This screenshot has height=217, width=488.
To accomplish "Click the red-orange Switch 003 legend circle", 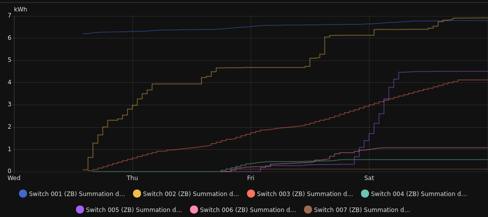I will pos(251,194).
